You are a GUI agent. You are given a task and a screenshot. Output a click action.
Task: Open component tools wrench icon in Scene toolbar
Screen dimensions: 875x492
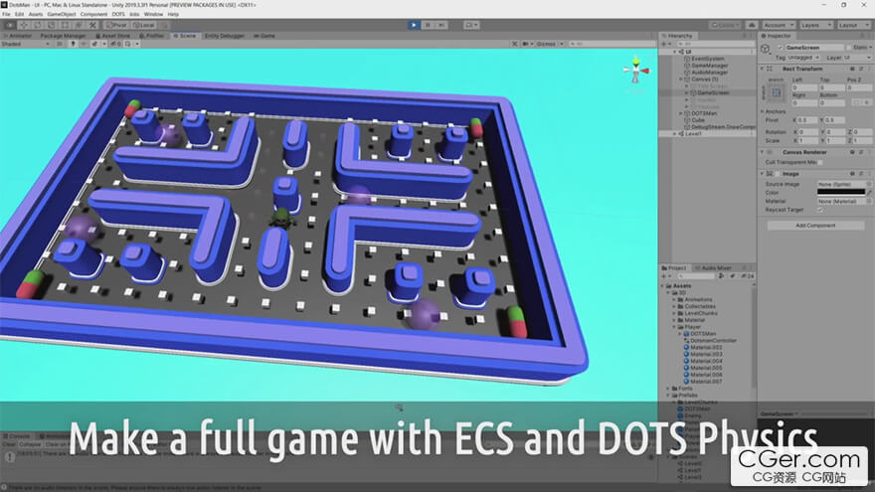(x=514, y=44)
